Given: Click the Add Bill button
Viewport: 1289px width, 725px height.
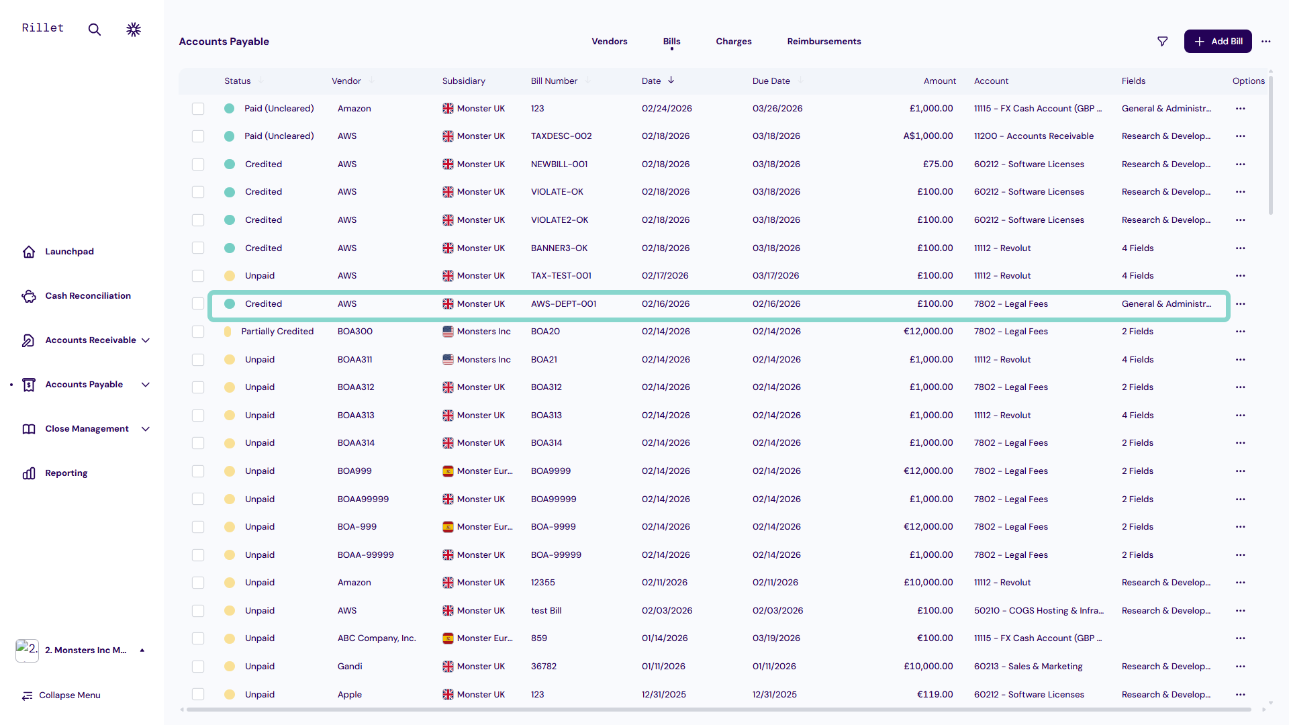Looking at the screenshot, I should [x=1217, y=42].
